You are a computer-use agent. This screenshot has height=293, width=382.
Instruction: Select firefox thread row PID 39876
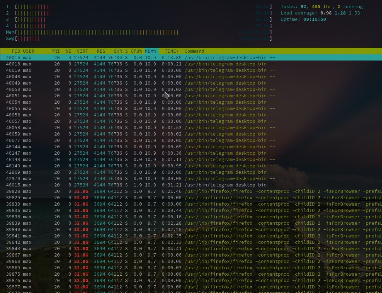(x=191, y=281)
